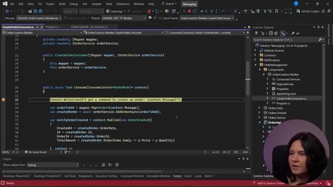
Task: Switch to the Call Stack tab
Action: (70, 176)
